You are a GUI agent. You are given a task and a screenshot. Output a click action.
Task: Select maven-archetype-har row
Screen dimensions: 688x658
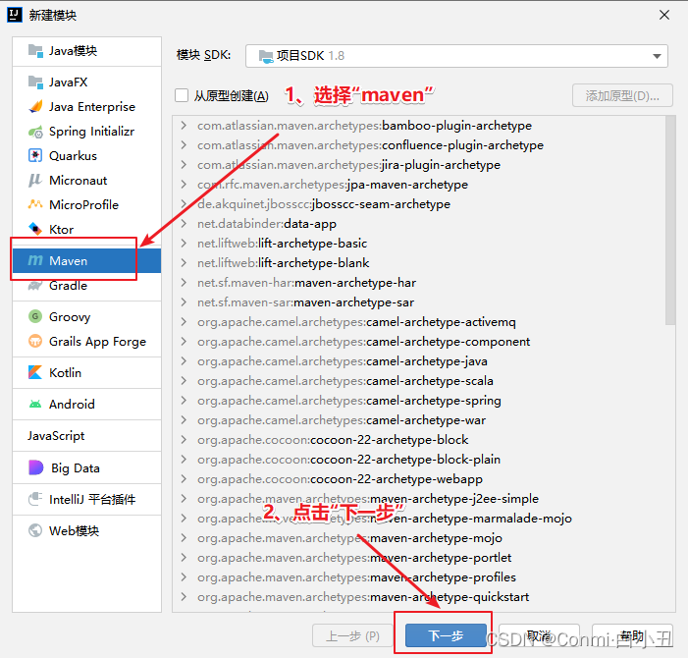click(x=419, y=283)
